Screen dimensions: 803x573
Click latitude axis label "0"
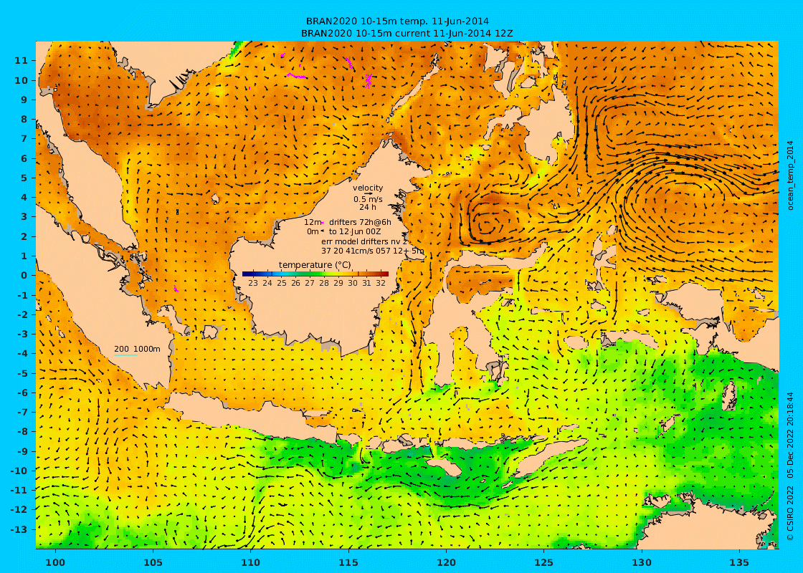(24, 275)
